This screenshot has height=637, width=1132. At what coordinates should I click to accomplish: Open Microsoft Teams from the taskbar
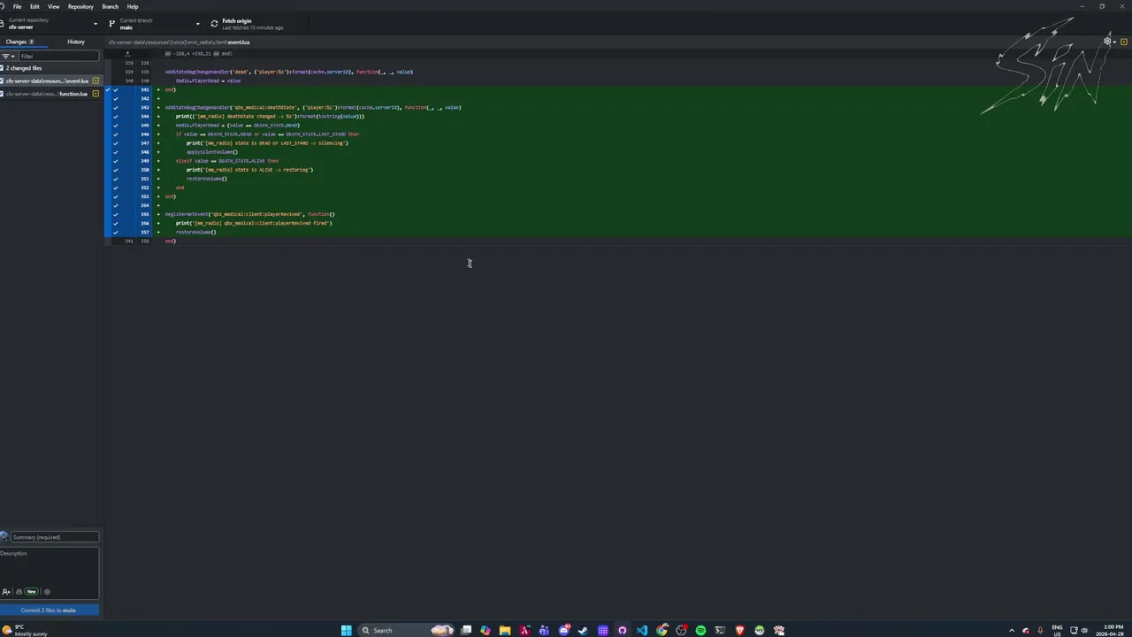tap(544, 630)
